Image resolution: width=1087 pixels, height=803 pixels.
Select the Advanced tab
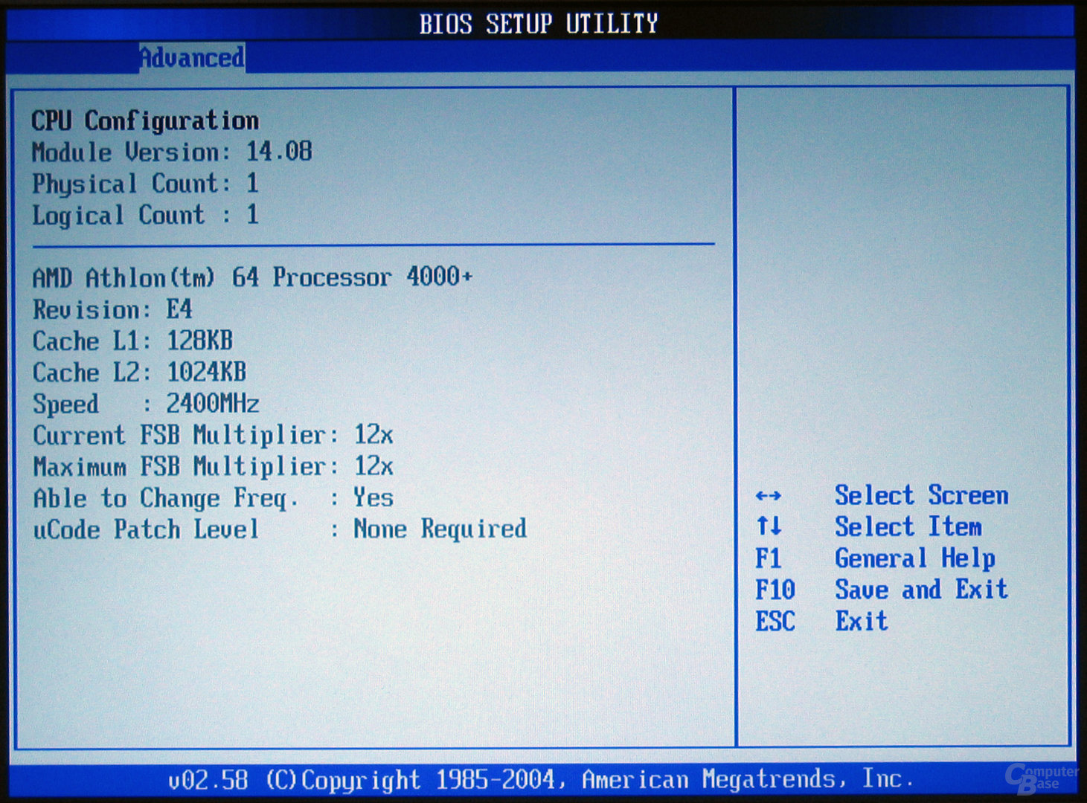point(192,57)
